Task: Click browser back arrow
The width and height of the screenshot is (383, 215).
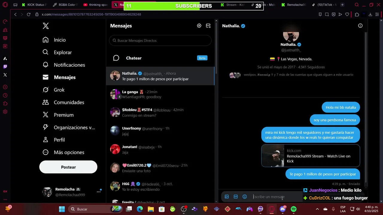Action: pos(16,14)
